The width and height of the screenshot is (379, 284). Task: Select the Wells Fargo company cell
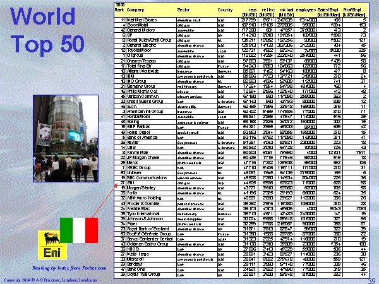point(152,254)
